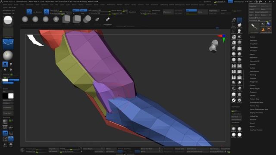Expand the FiberMesh subpalette
The height and width of the screenshot is (155, 276).
tap(254, 58)
